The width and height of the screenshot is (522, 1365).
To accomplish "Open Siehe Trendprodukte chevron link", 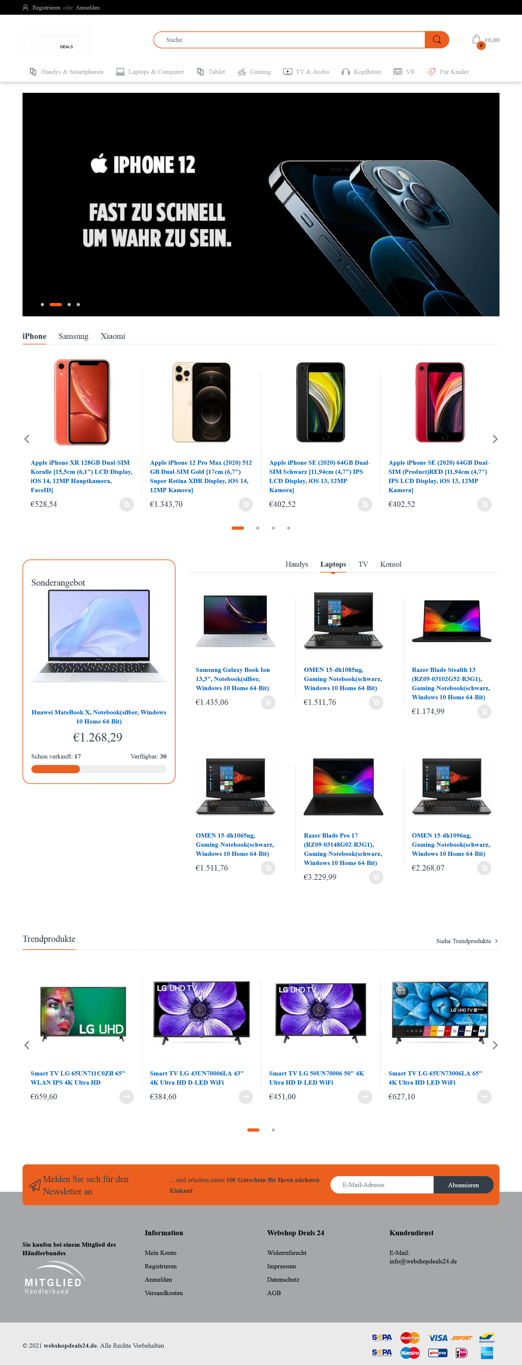I will 496,941.
